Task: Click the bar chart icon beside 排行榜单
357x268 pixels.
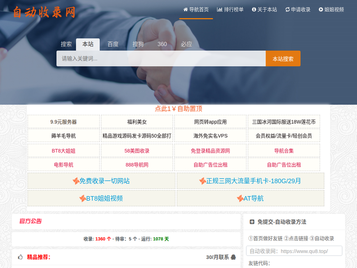Action: 220,9
